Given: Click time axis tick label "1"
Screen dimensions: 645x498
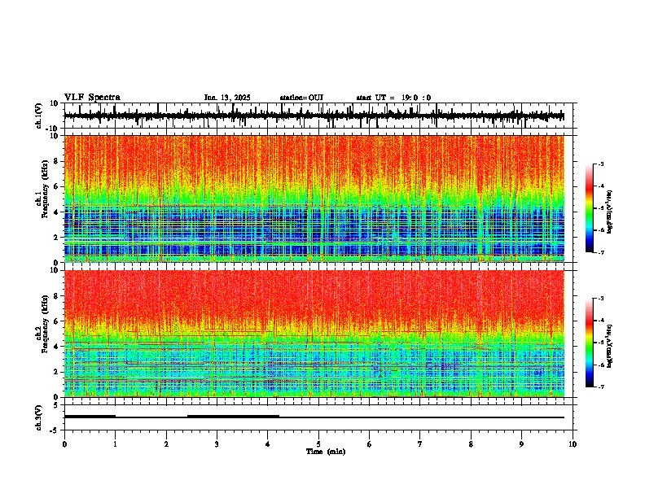Looking at the screenshot, I should pyautogui.click(x=115, y=444).
